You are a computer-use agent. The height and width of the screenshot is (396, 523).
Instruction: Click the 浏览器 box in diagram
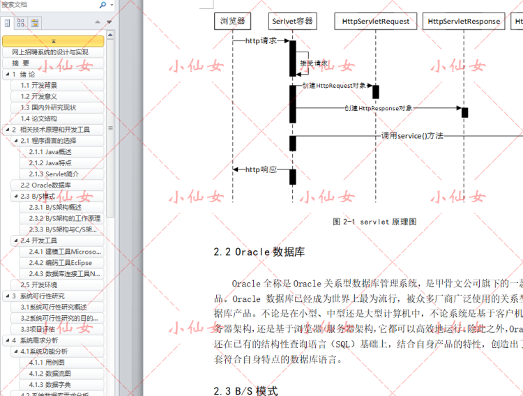pos(232,21)
